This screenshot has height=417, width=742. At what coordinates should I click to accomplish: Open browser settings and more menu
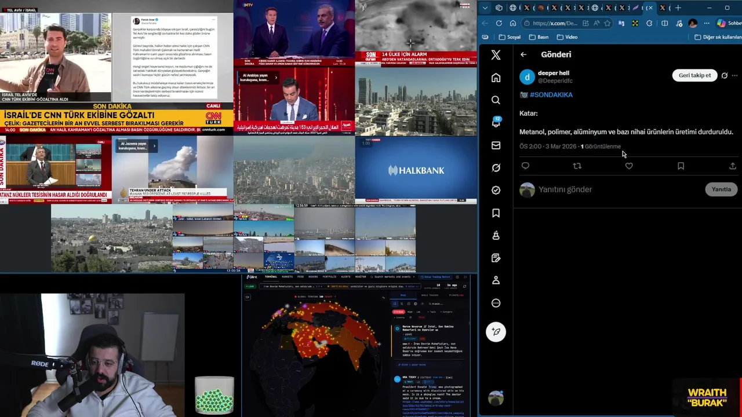click(707, 23)
